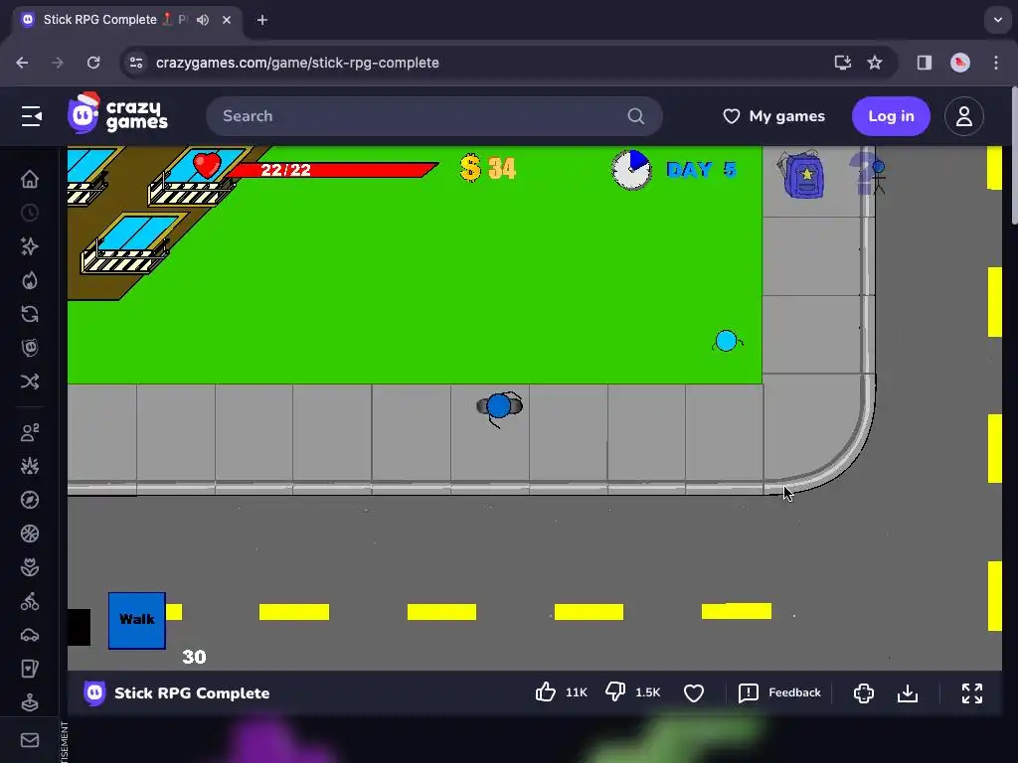Screen dimensions: 1018x763
Task: Click the blue stick figure player character
Action: pos(499,406)
